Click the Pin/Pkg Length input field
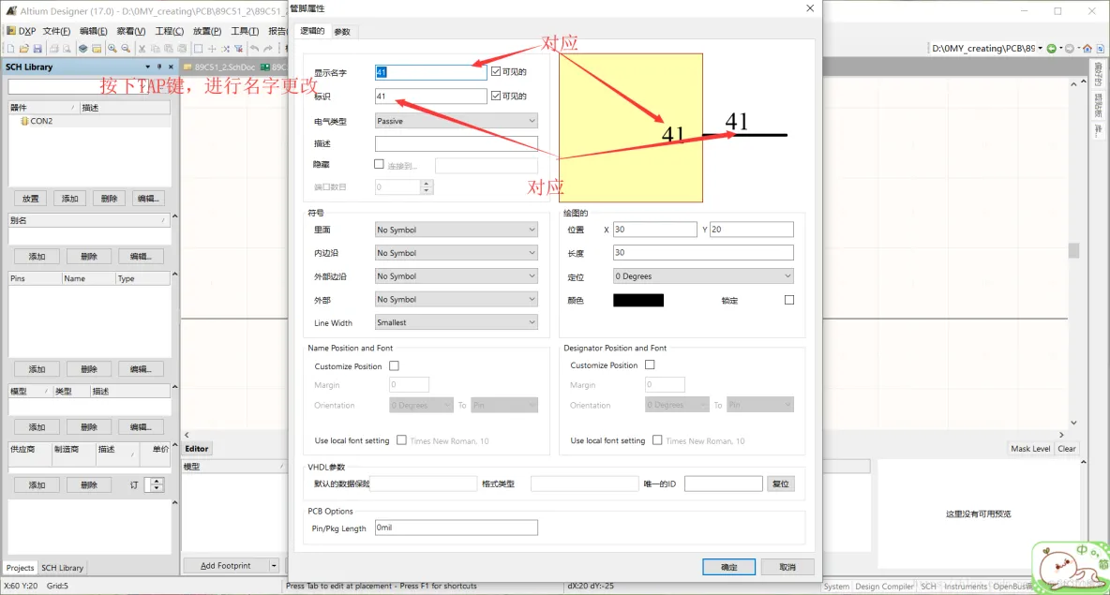The image size is (1110, 595). [x=456, y=528]
